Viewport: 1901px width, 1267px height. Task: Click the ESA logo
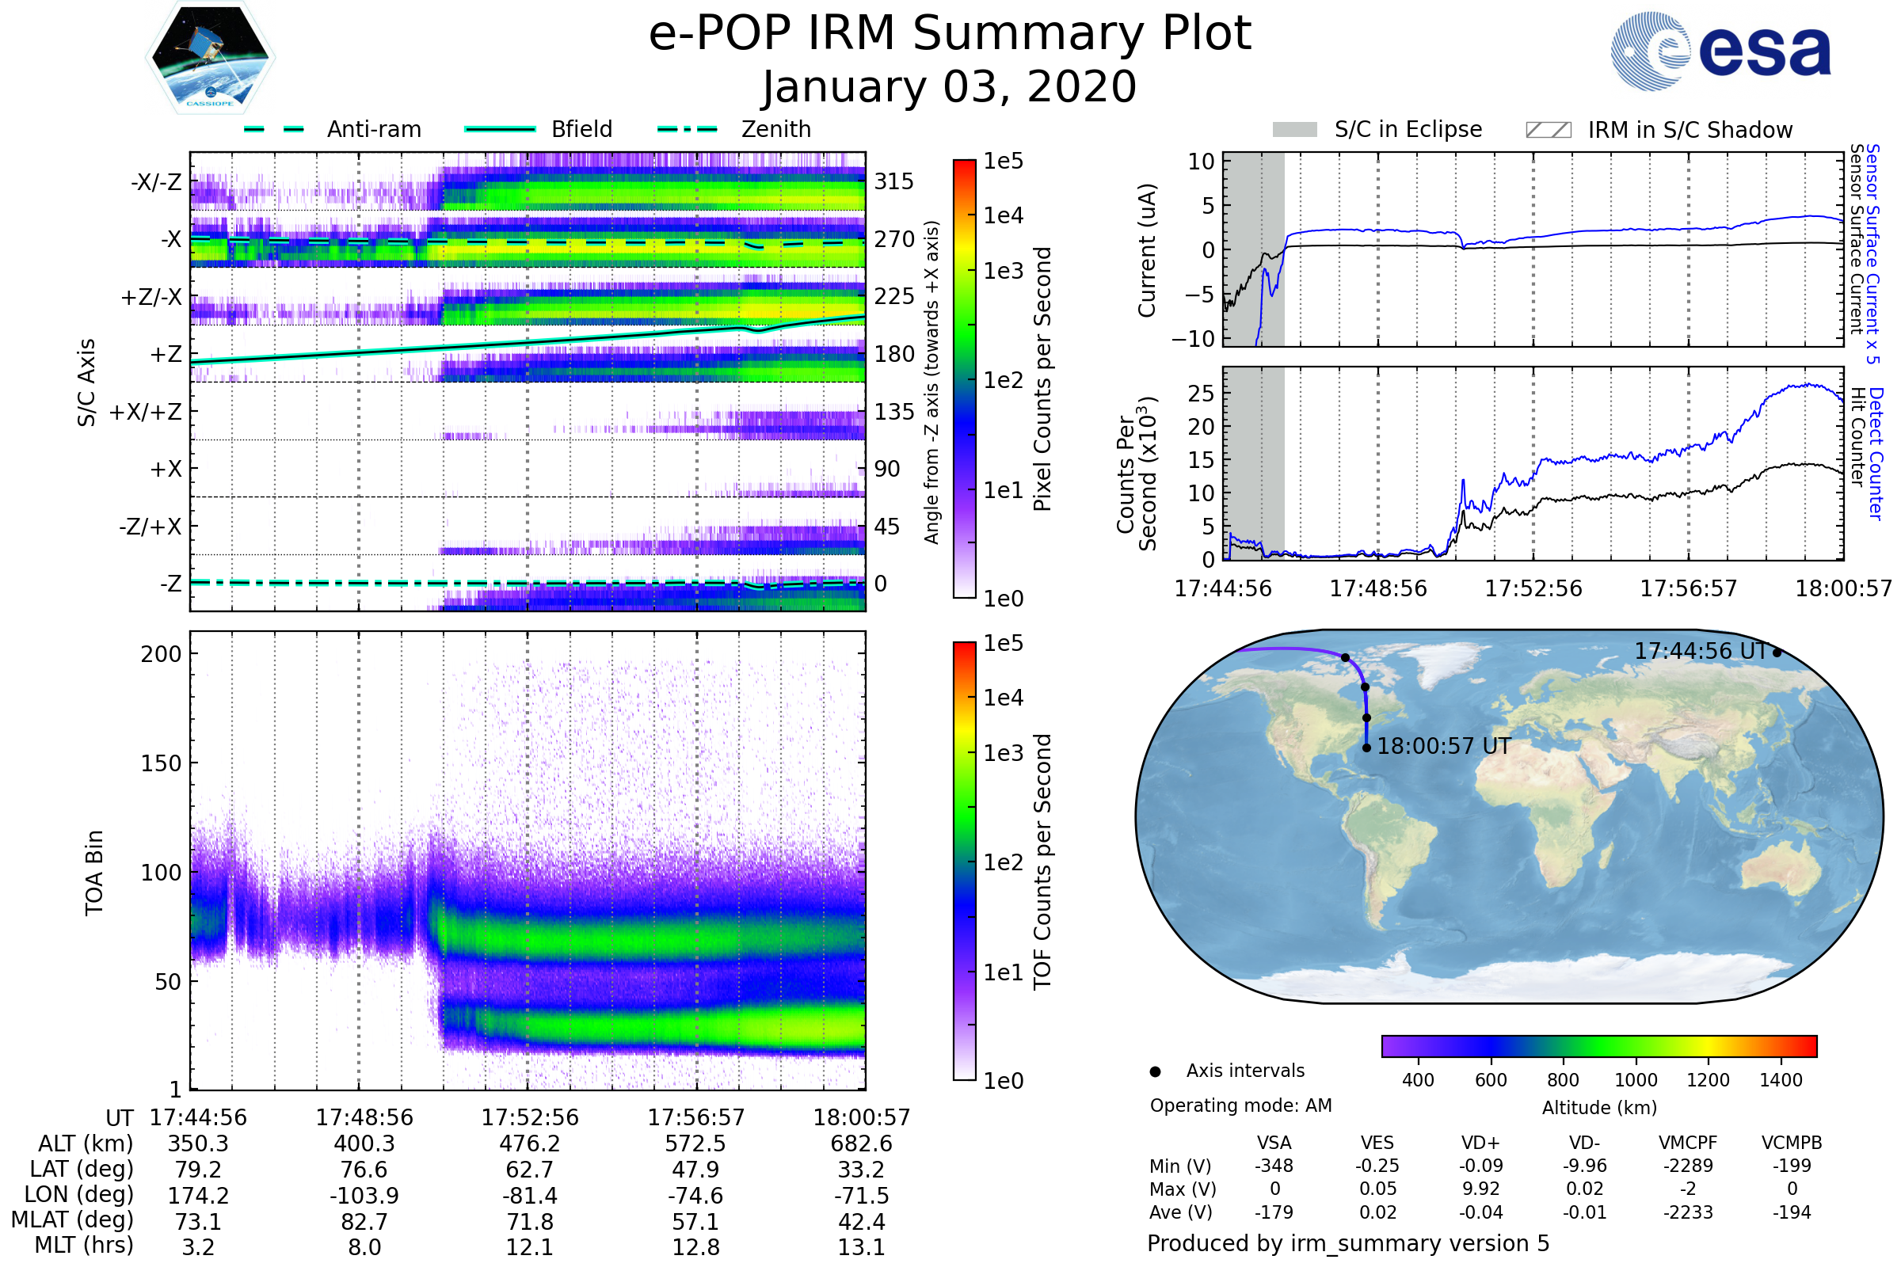(x=1720, y=51)
